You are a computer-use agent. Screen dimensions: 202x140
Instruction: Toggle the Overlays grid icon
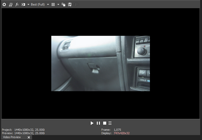[x=53, y=5]
